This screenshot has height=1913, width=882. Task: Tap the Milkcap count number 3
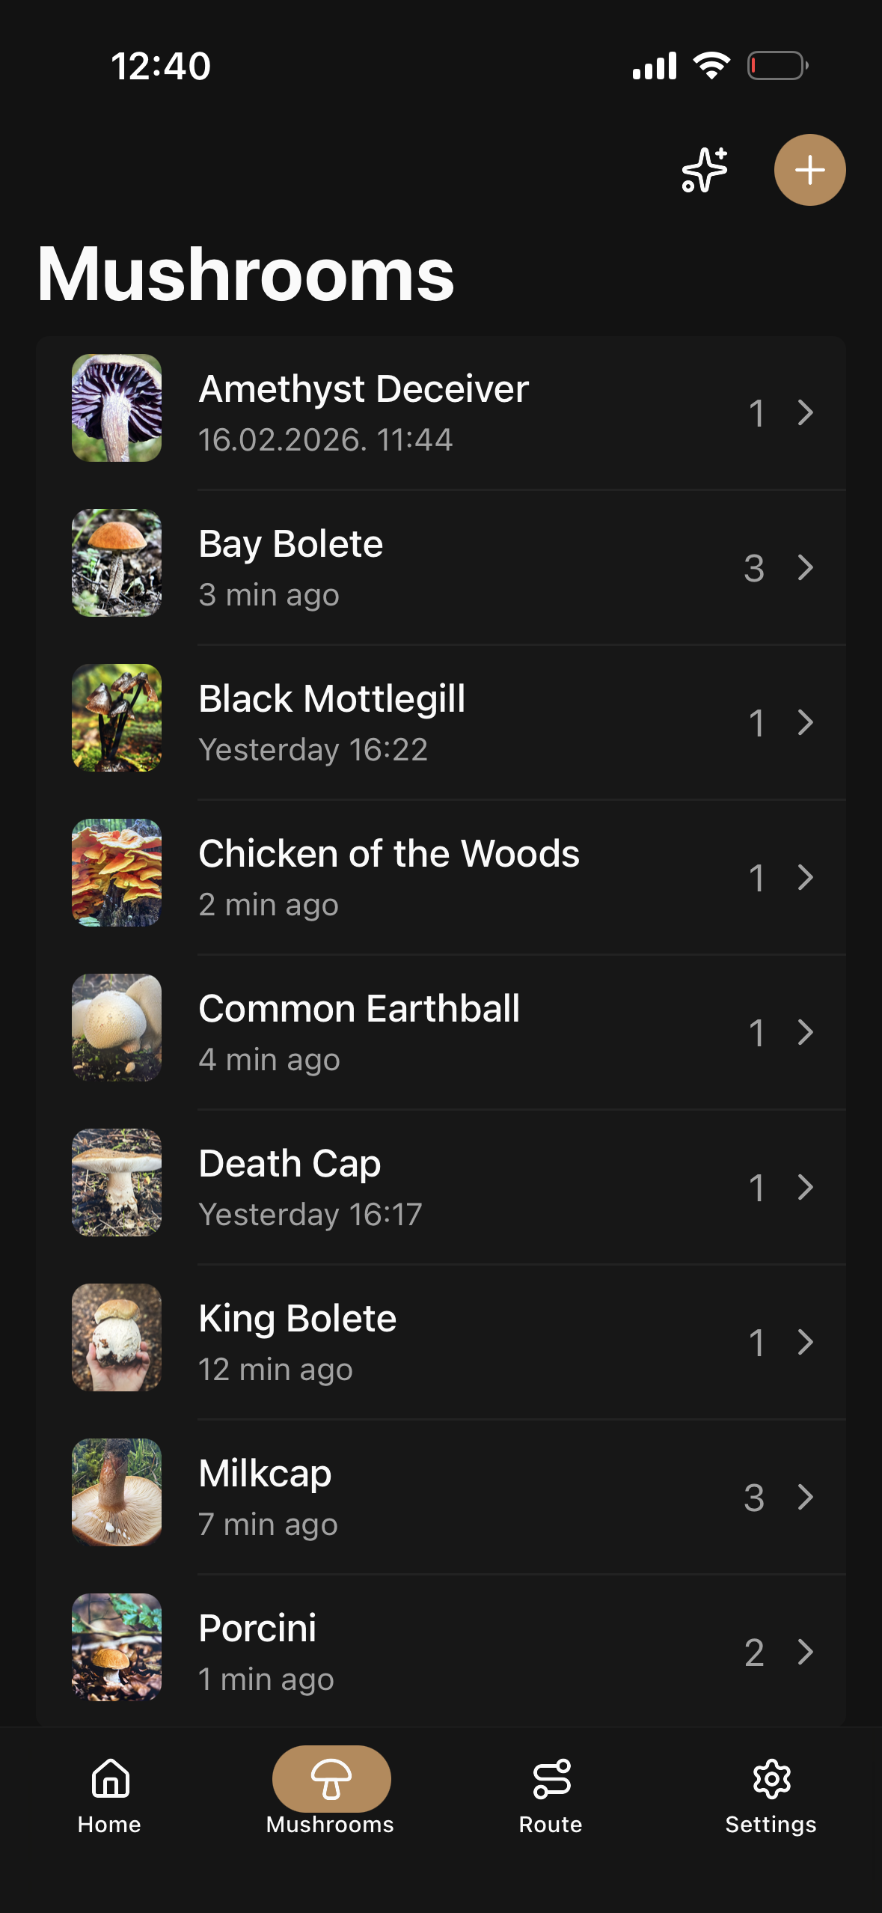[x=754, y=1498]
